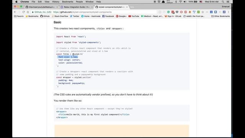245x138 pixels.
Task: Click the background: papayawhip code line
Action: point(72,83)
